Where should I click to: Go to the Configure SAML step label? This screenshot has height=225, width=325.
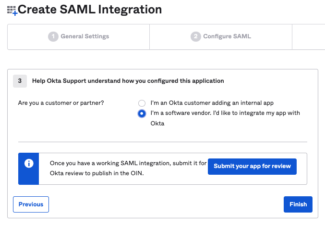[x=227, y=36]
